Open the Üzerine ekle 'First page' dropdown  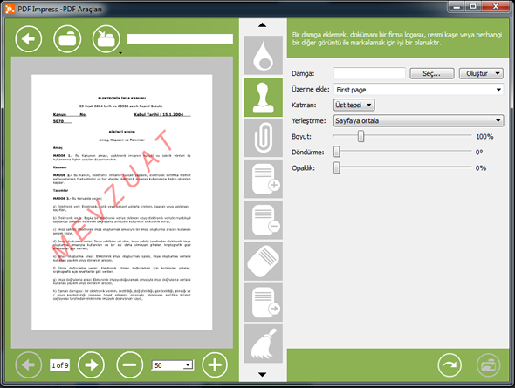click(x=419, y=90)
